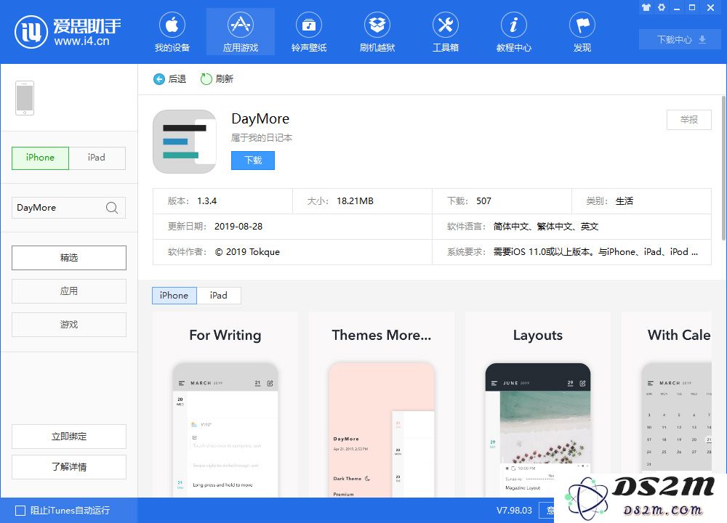Open the Layouts screenshot

538,405
